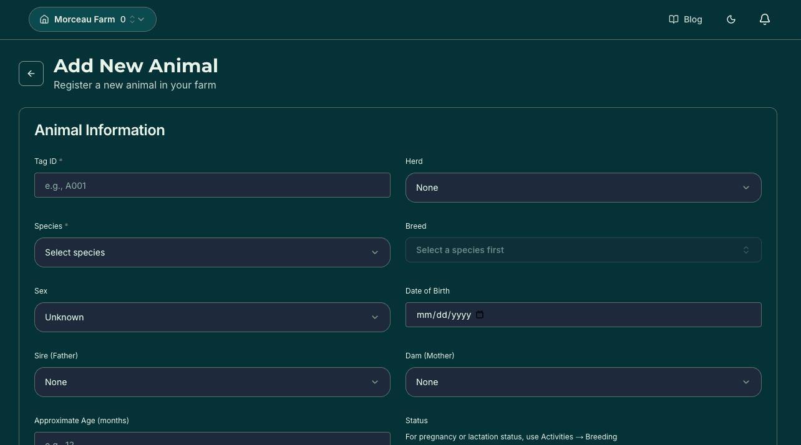Navigate to the Blog page
Screen dimensions: 801x445
pyautogui.click(x=692, y=19)
